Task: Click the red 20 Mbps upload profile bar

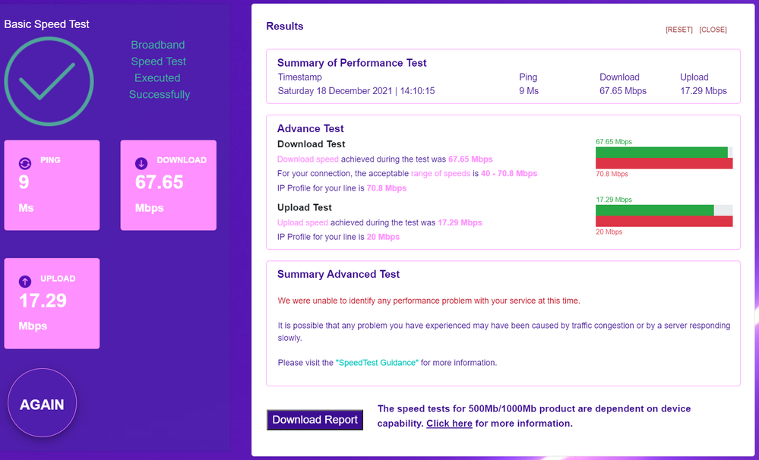Action: click(663, 222)
